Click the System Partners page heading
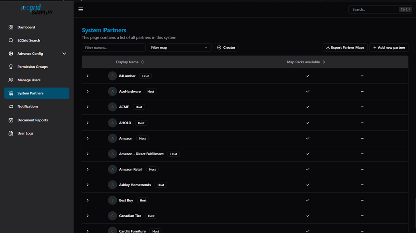This screenshot has width=416, height=233. 104,30
